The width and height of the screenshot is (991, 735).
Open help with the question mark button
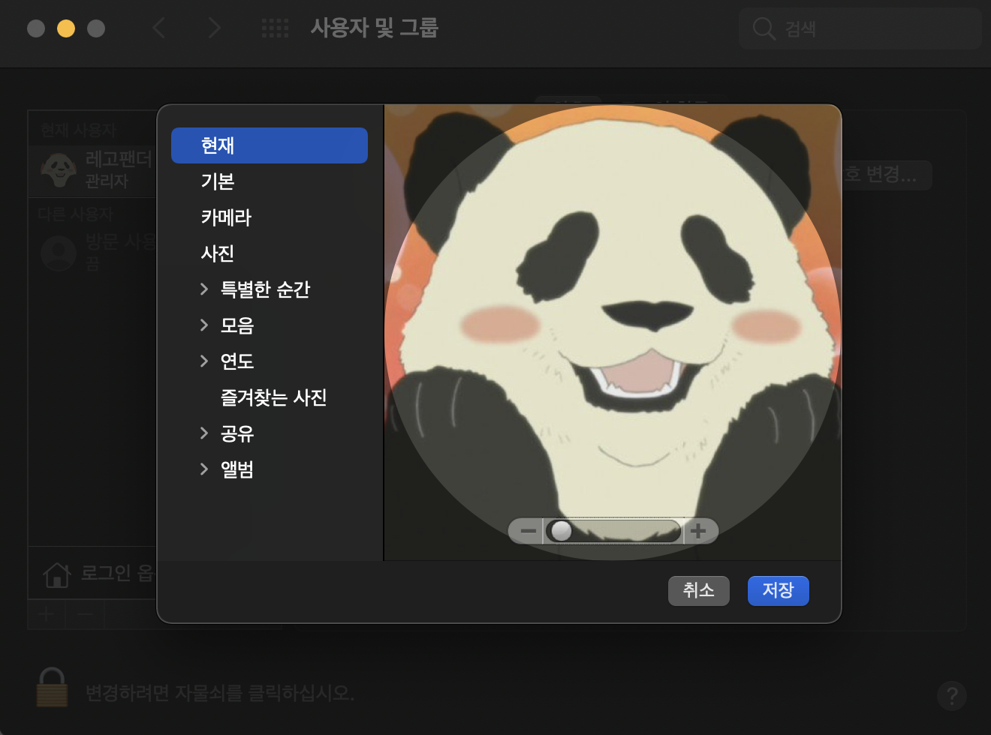click(x=952, y=696)
